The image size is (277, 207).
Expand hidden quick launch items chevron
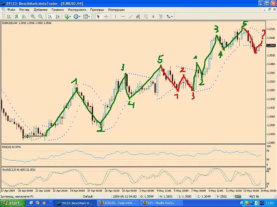coord(51,202)
